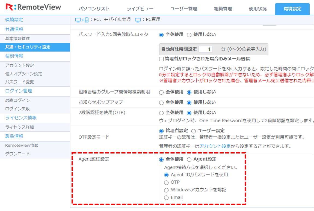The image size is (314, 211).
Task: Choose OTP as Agent connection method
Action: 166,183
